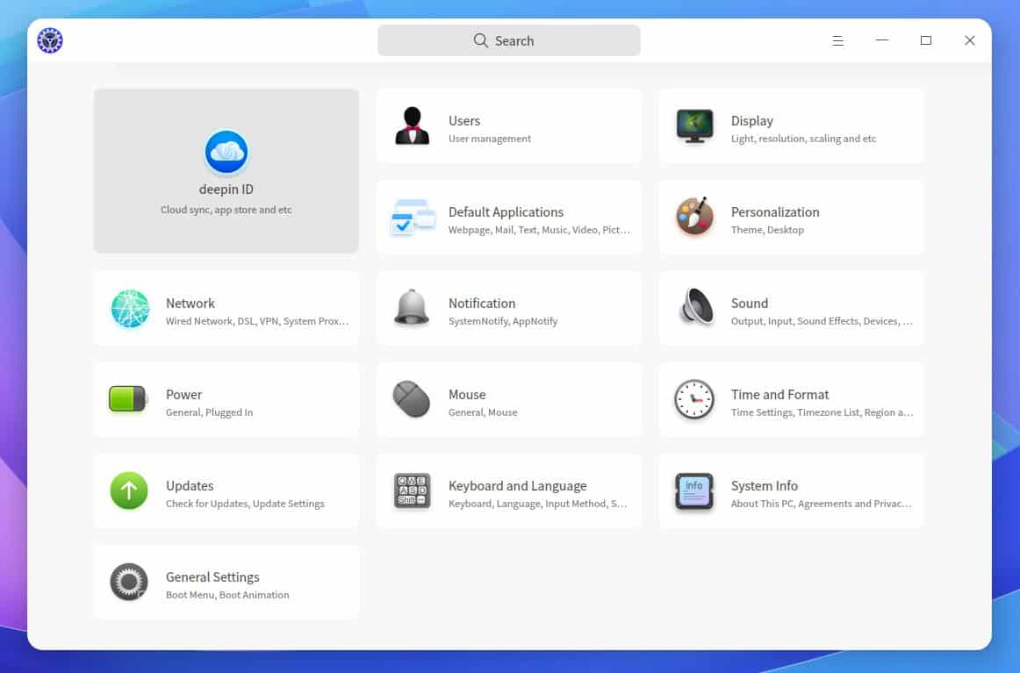The height and width of the screenshot is (673, 1020).
Task: Open General Settings gear icon
Action: tap(130, 582)
